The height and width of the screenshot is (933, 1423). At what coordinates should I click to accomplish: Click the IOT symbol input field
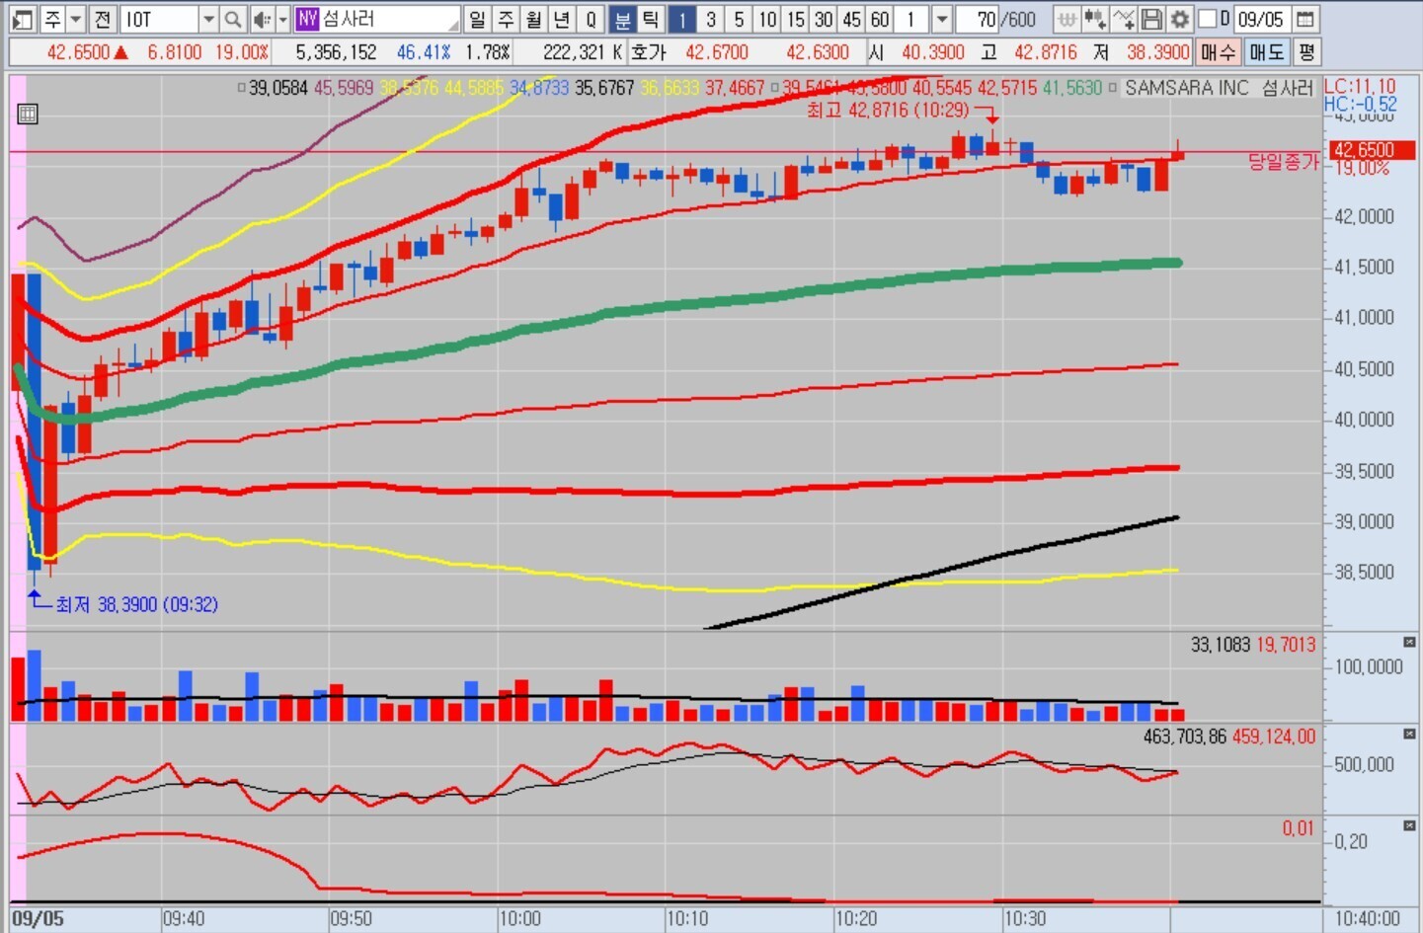[159, 19]
